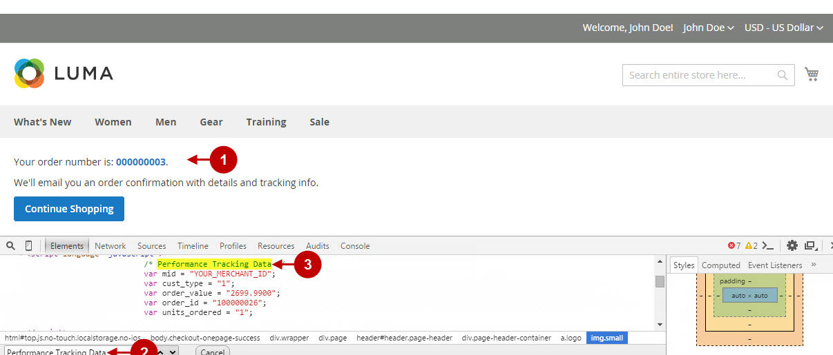Click the padding label in box model
This screenshot has width=833, height=355.
pyautogui.click(x=732, y=281)
